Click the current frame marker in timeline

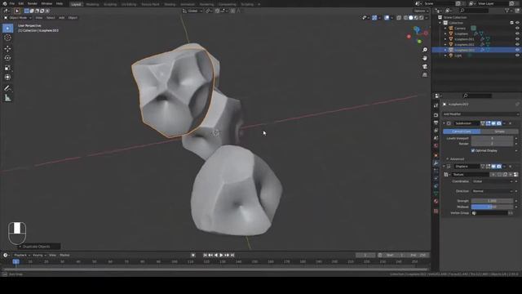[15, 261]
